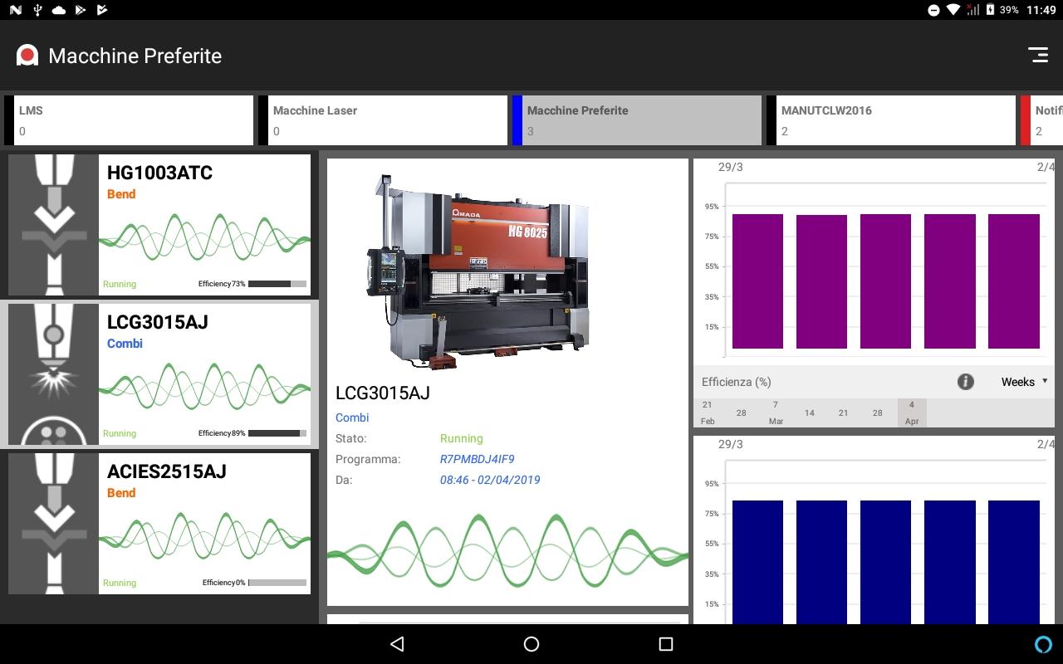Image resolution: width=1063 pixels, height=664 pixels.
Task: Tap the battery status icon
Action: coord(990,10)
